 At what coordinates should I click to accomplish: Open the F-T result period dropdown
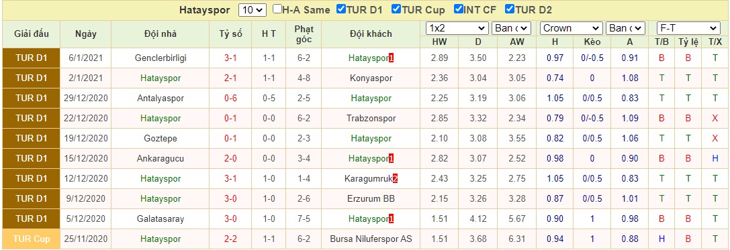coord(688,28)
